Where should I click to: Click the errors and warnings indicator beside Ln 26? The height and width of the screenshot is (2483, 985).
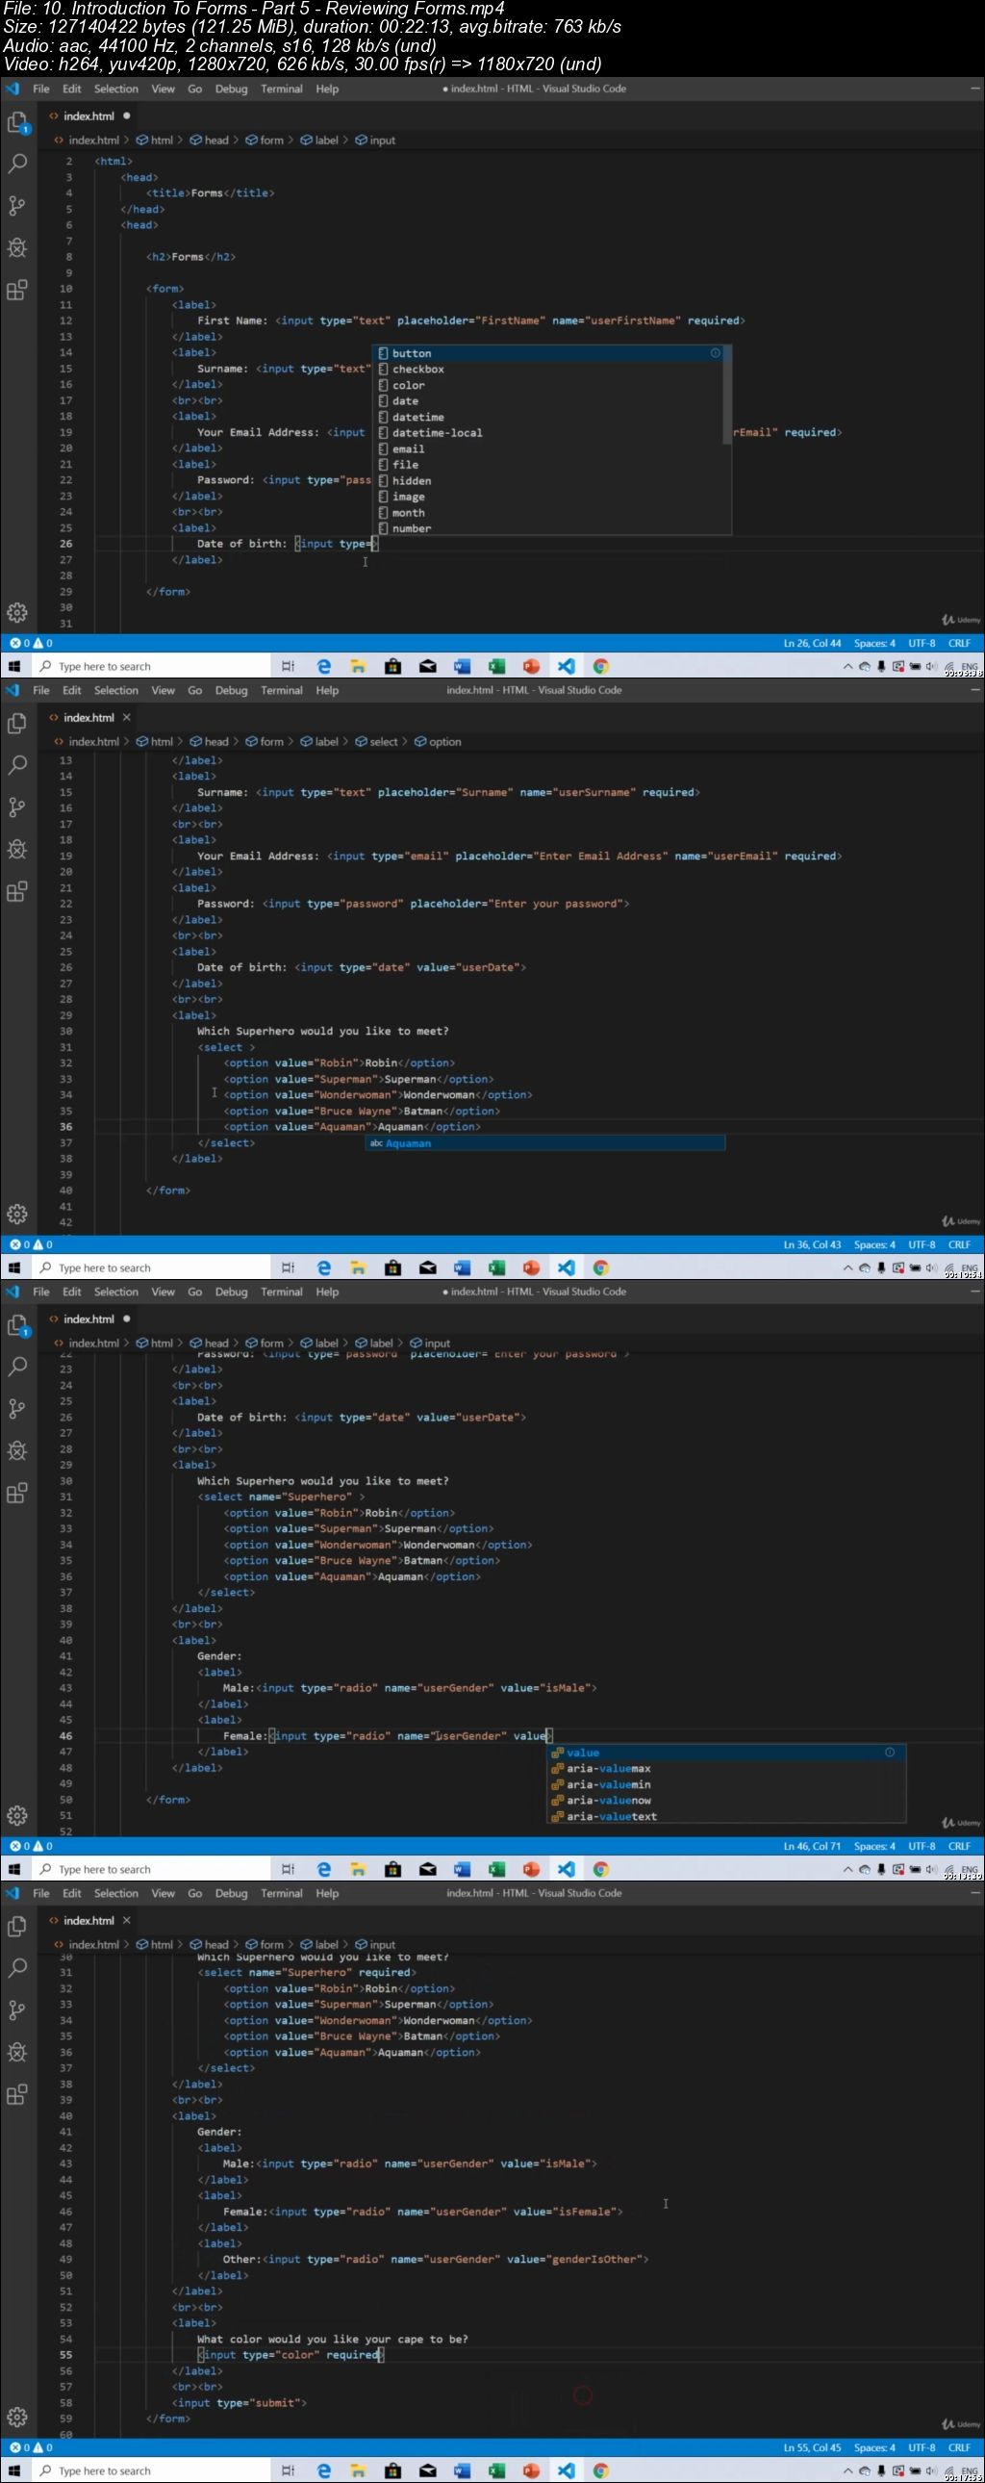31,643
